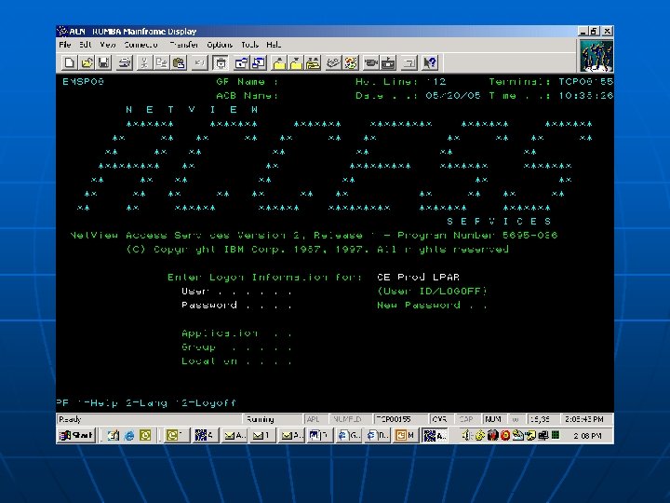
Task: Click the Save floppy disk icon
Action: coord(104,63)
